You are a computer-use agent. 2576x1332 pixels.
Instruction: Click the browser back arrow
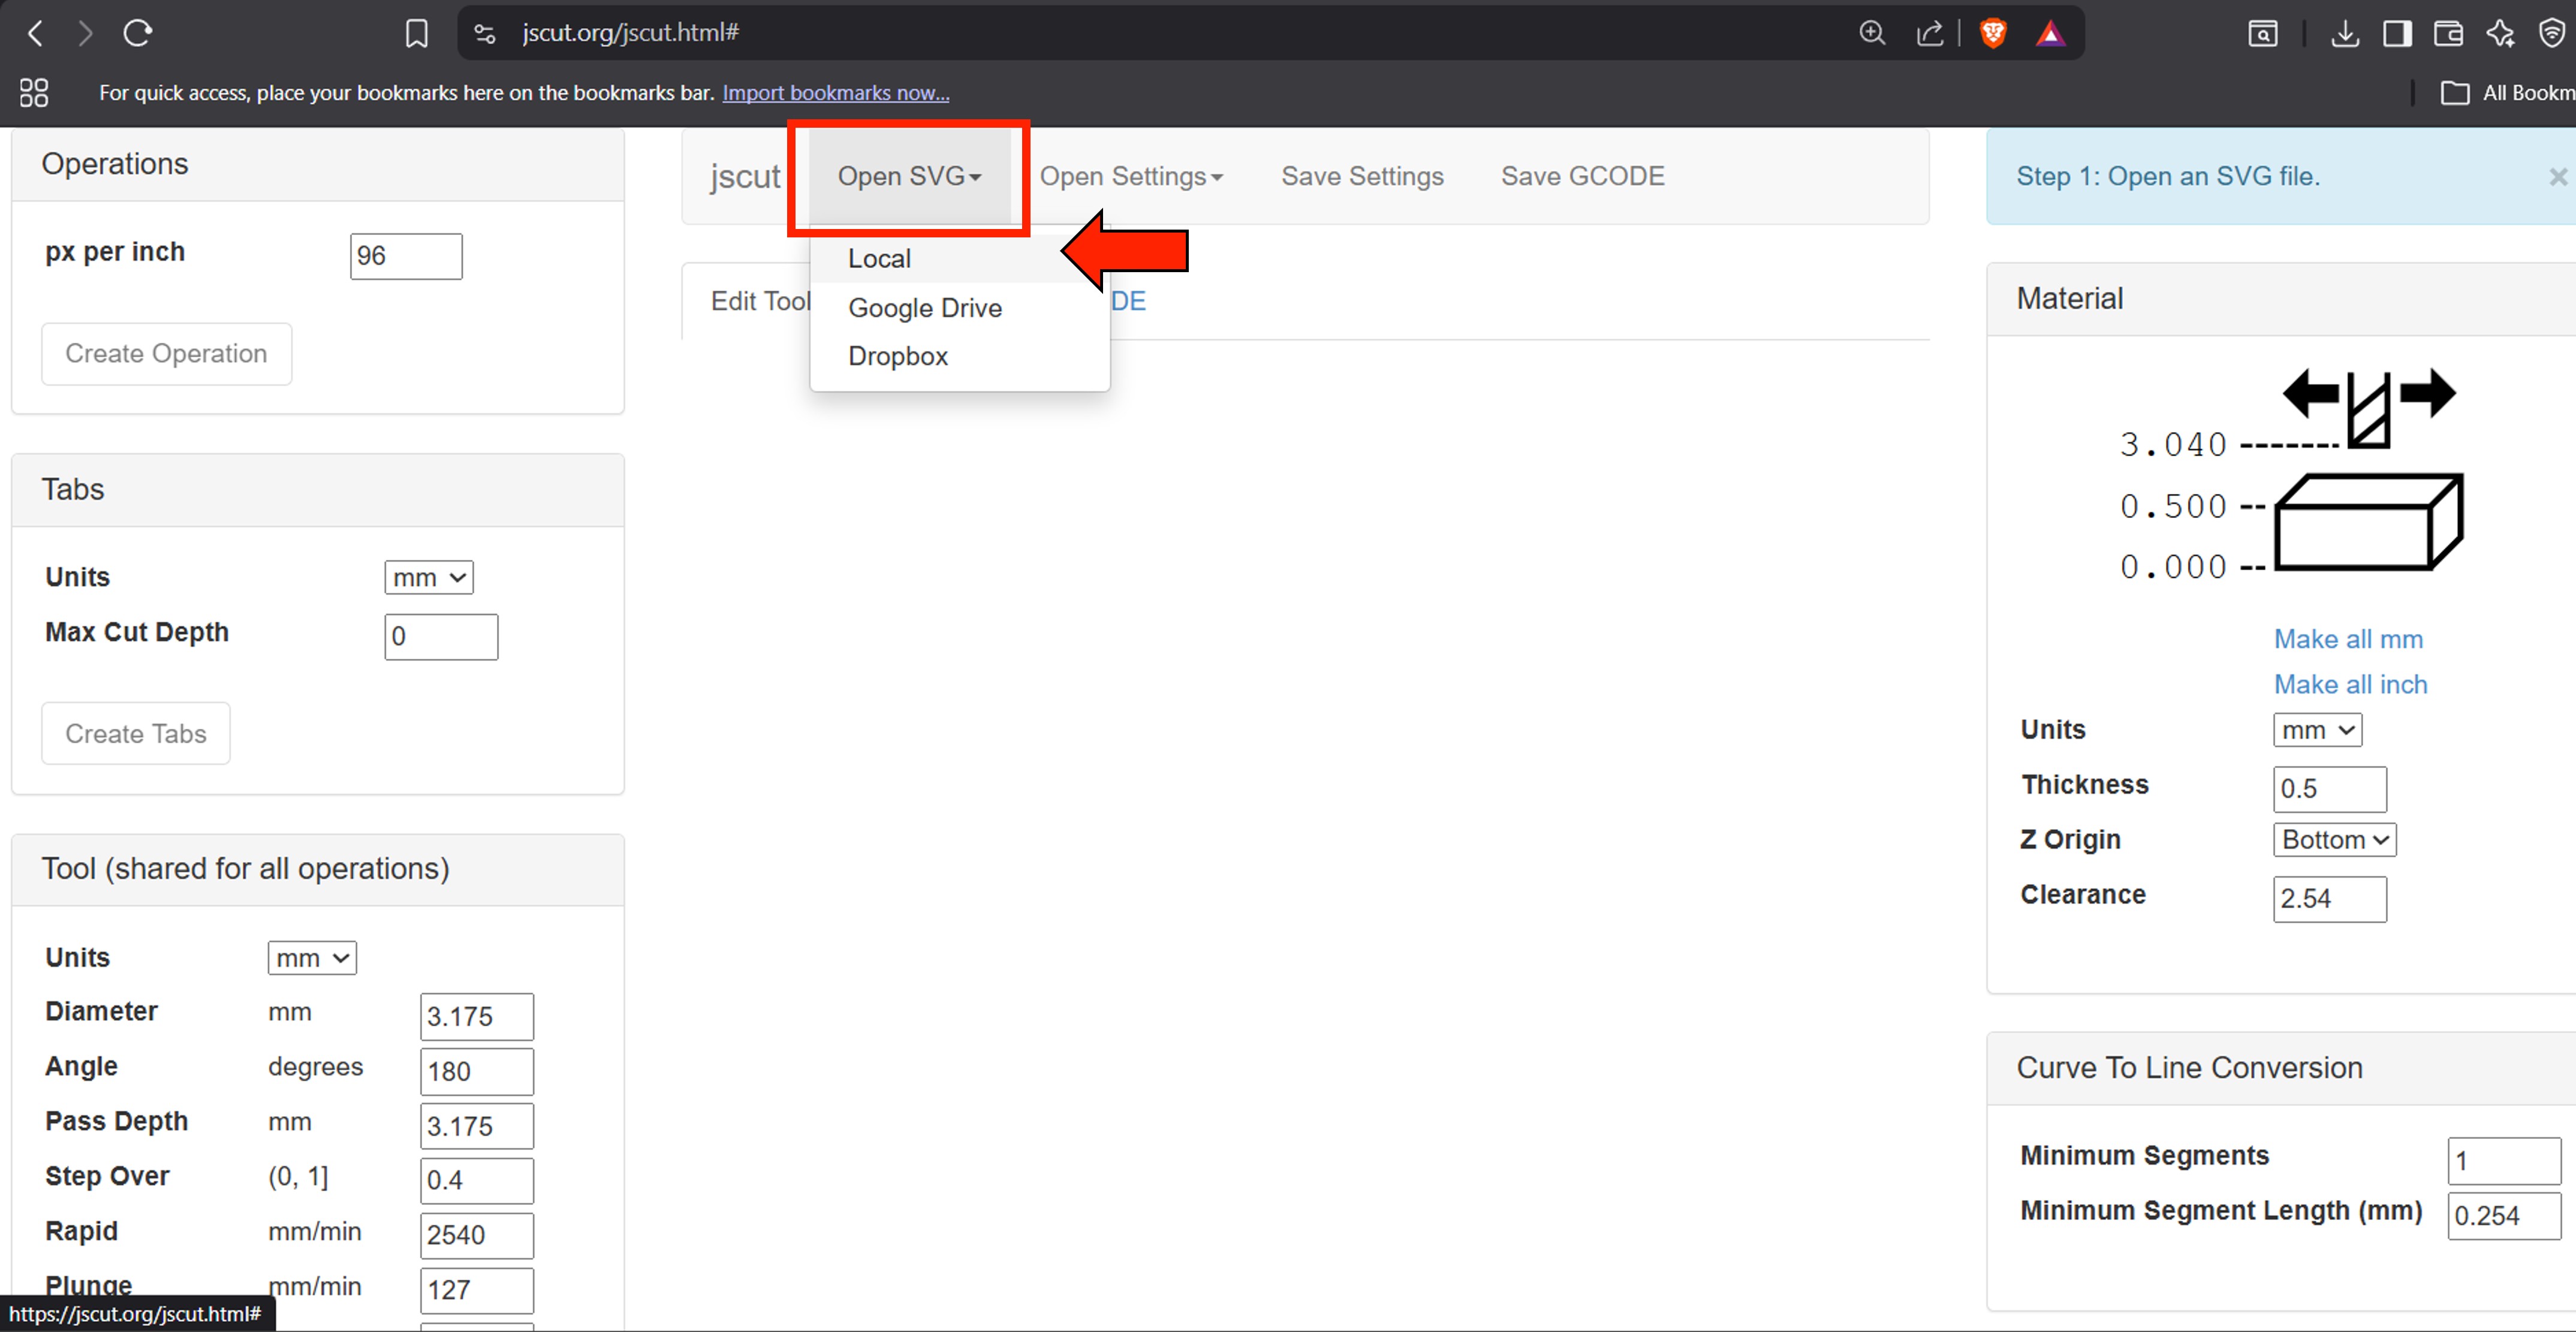point(35,33)
